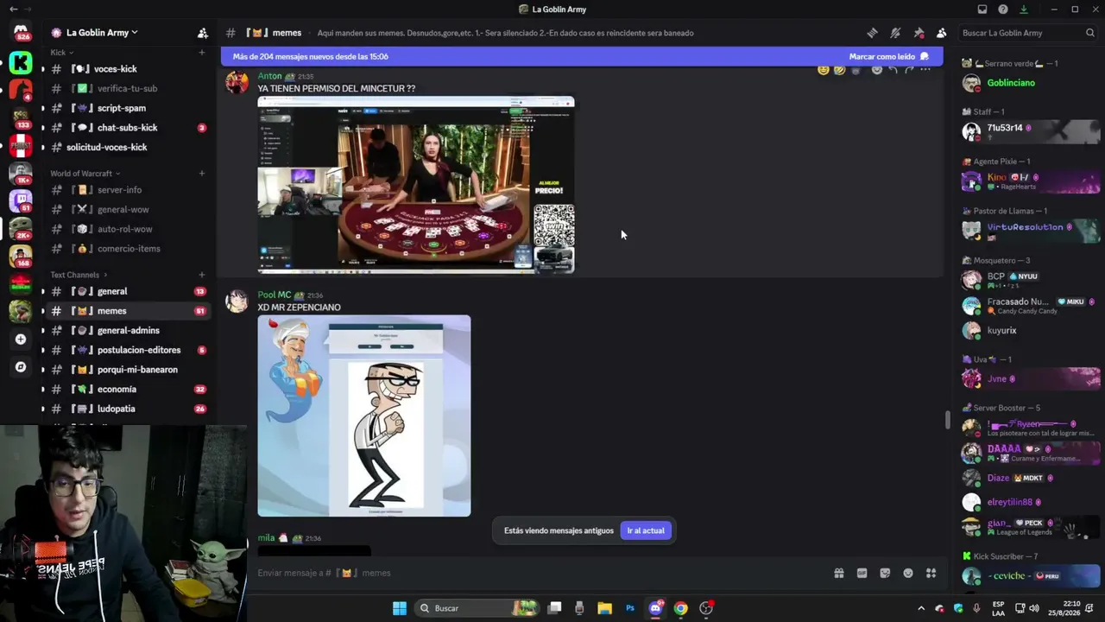Open VirtuResolution member entry

(1031, 231)
